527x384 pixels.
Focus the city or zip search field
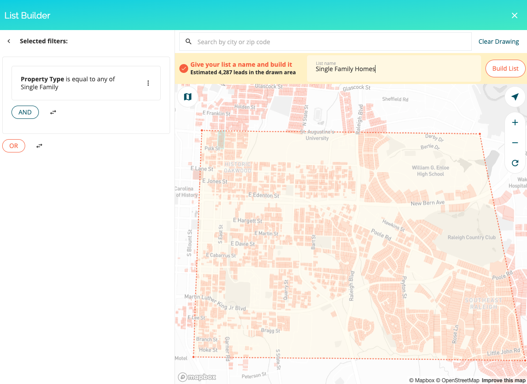point(325,42)
